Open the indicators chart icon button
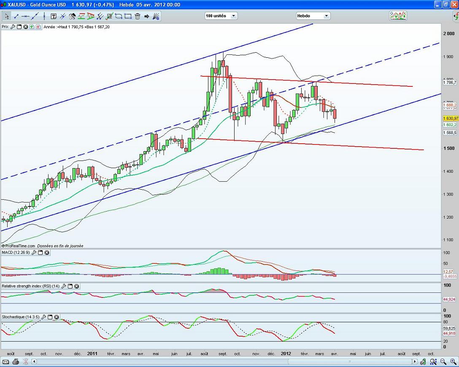The image size is (459, 367). pos(398,16)
